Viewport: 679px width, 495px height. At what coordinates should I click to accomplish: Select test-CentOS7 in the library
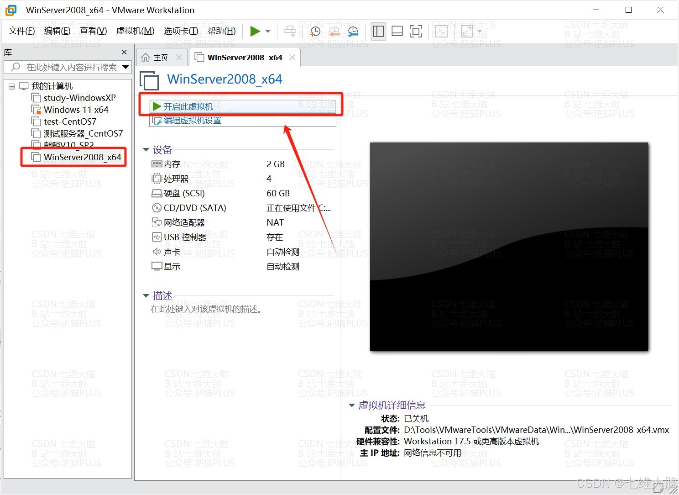coord(70,121)
